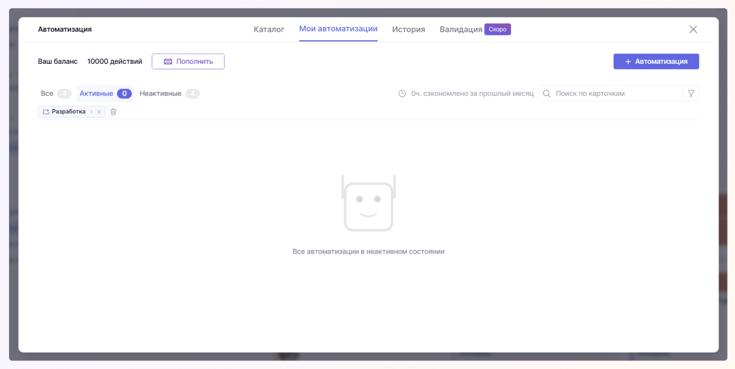Switch to the История tab
Image resolution: width=735 pixels, height=369 pixels.
(x=408, y=29)
